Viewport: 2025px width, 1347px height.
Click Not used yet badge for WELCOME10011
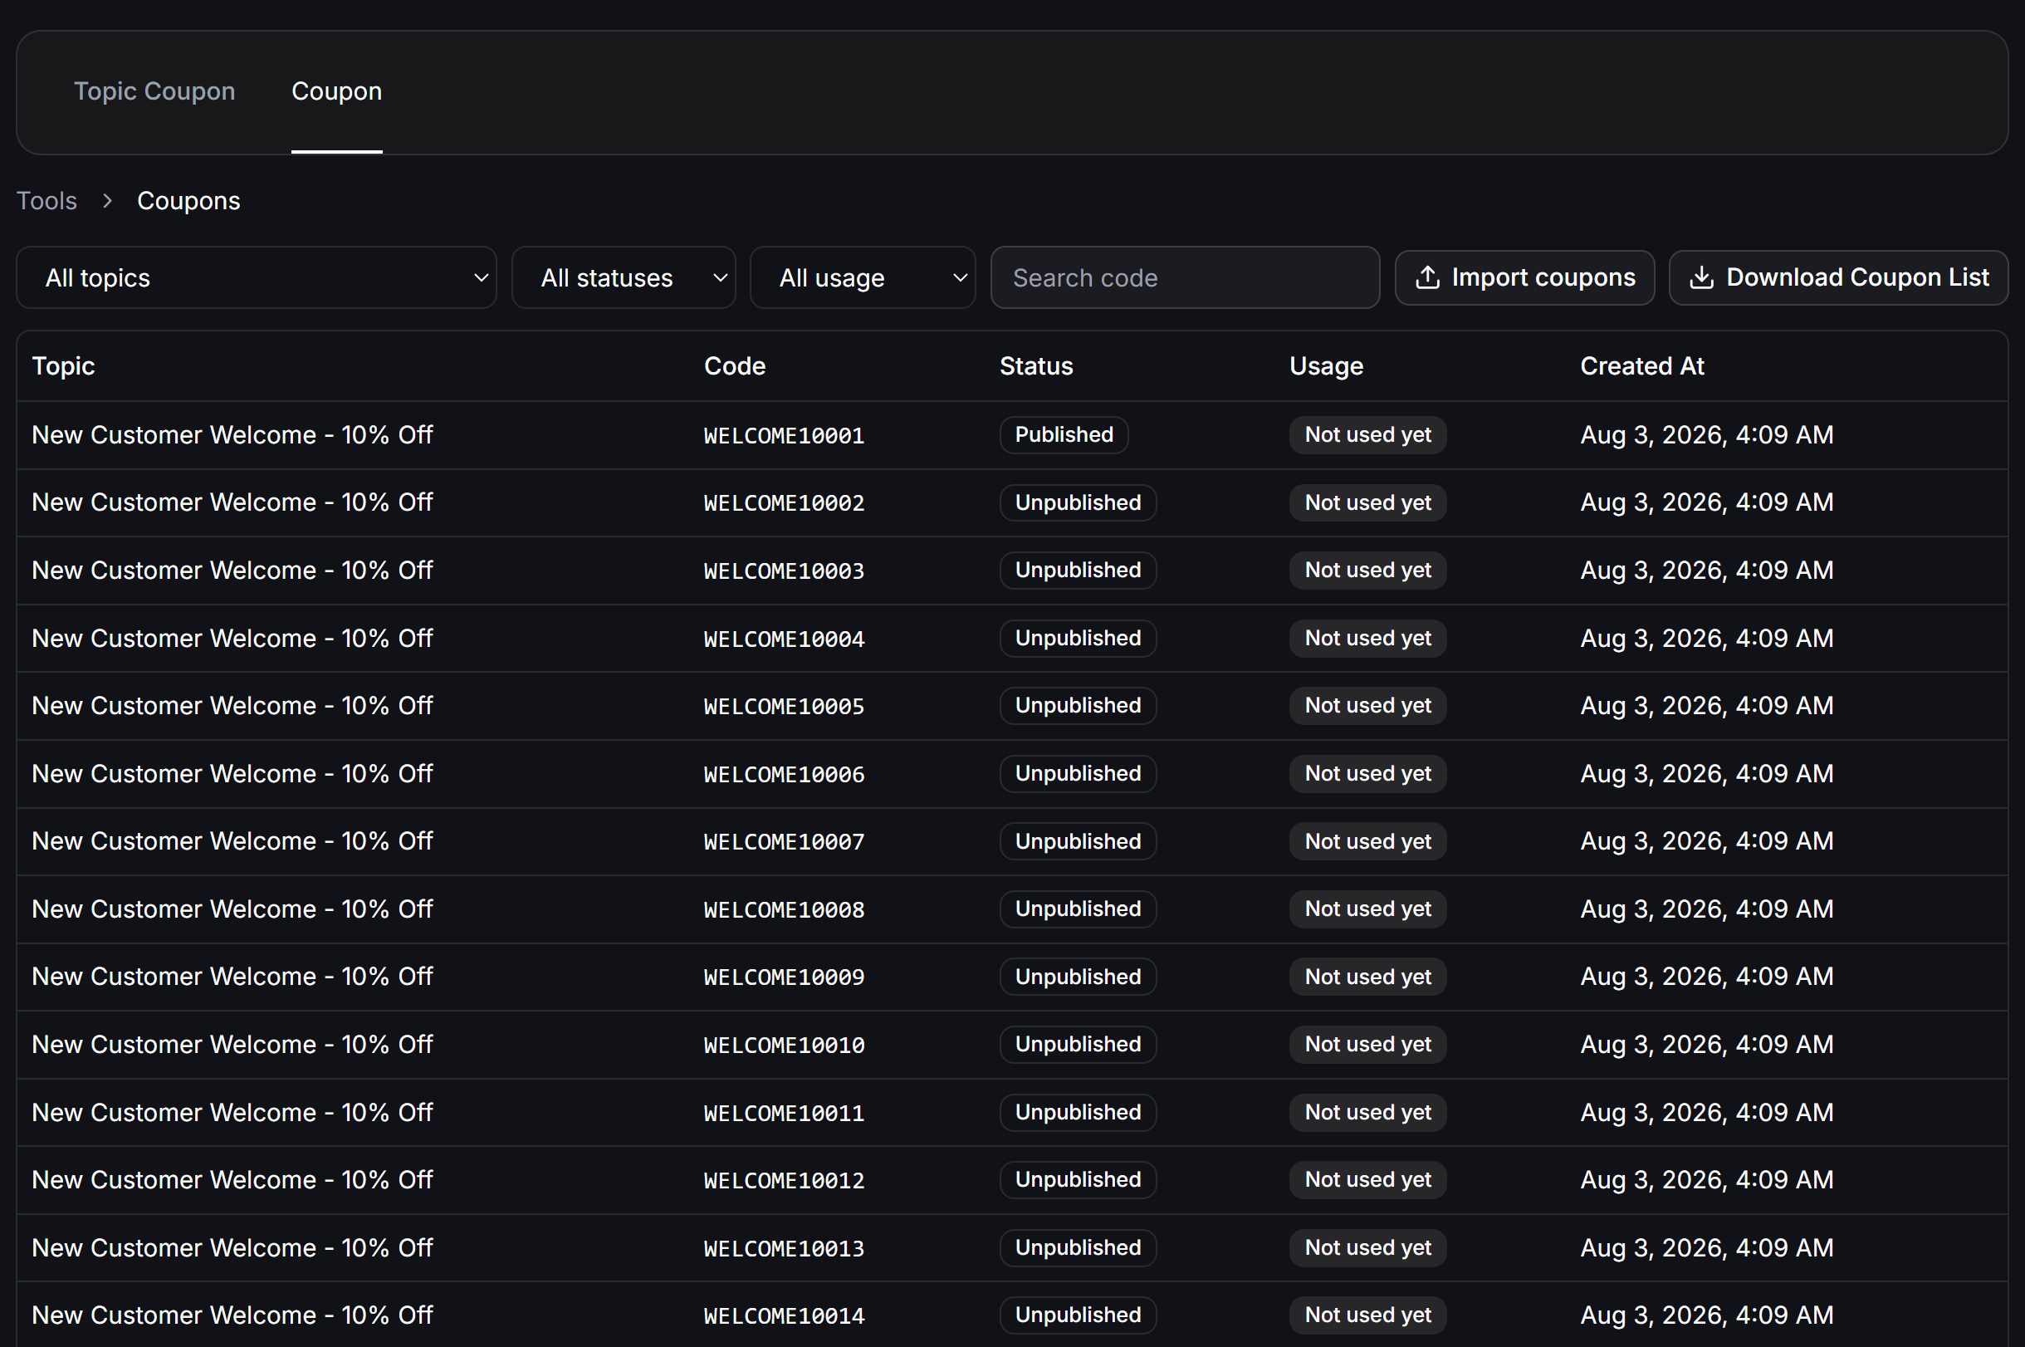click(x=1367, y=1113)
